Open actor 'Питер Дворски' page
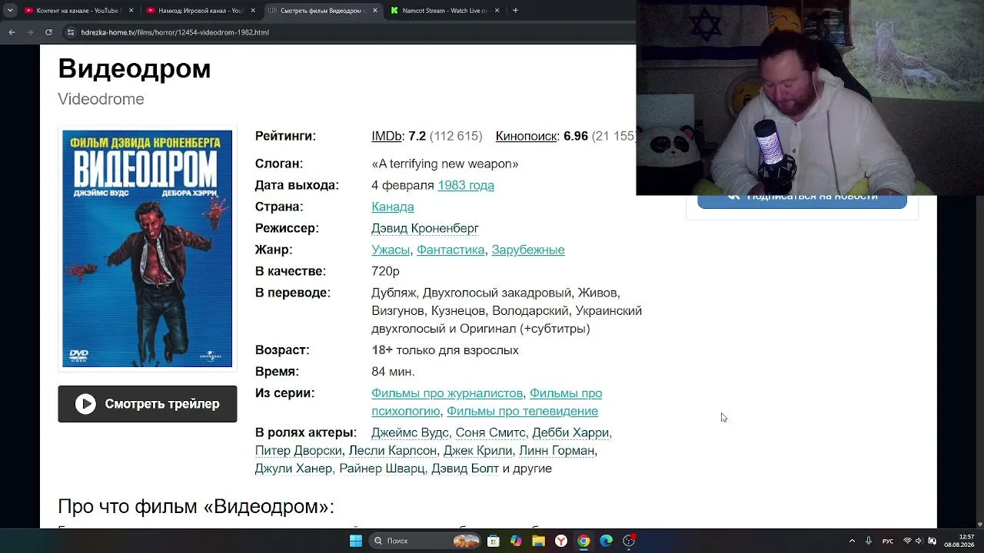Viewport: 984px width, 553px height. 298,450
